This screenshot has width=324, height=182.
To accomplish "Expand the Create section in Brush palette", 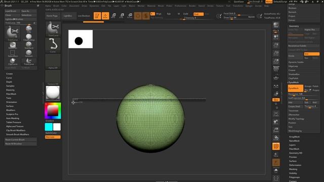I will point(9,74).
